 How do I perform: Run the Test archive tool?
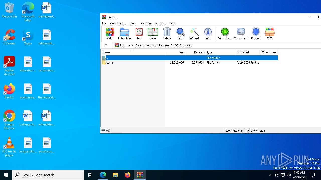pos(139,34)
